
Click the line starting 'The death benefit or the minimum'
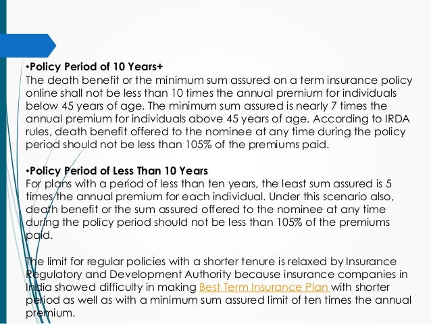[x=219, y=80]
